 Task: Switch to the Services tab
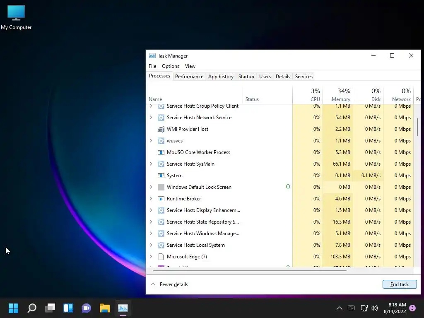[304, 77]
